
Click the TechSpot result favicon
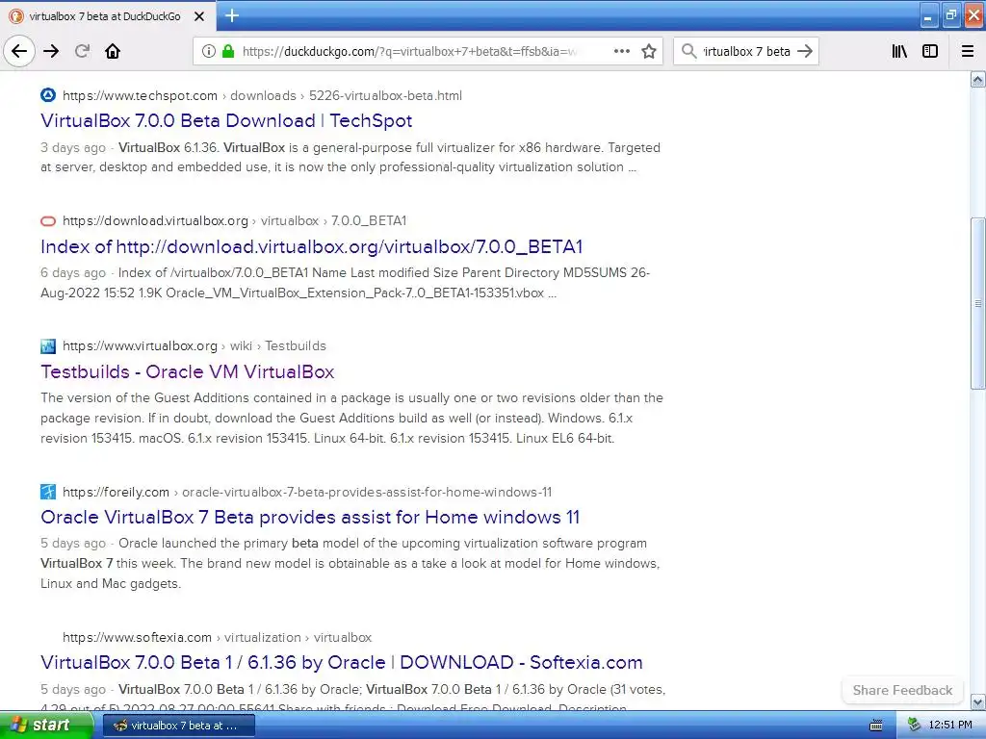point(48,95)
